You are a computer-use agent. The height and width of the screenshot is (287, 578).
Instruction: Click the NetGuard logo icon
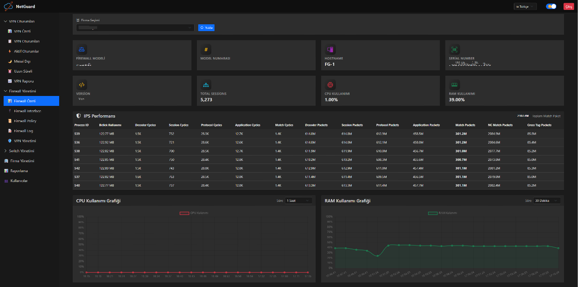click(x=9, y=6)
